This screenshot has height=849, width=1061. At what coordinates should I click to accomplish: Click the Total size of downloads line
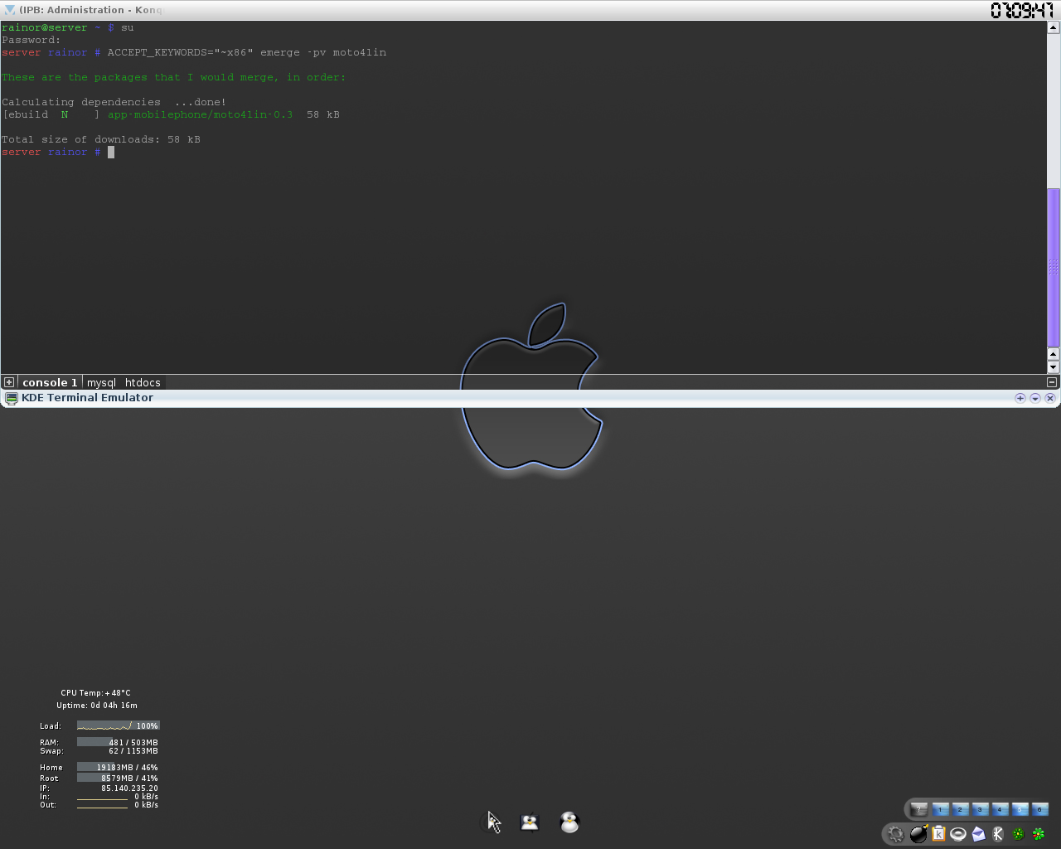pyautogui.click(x=101, y=139)
